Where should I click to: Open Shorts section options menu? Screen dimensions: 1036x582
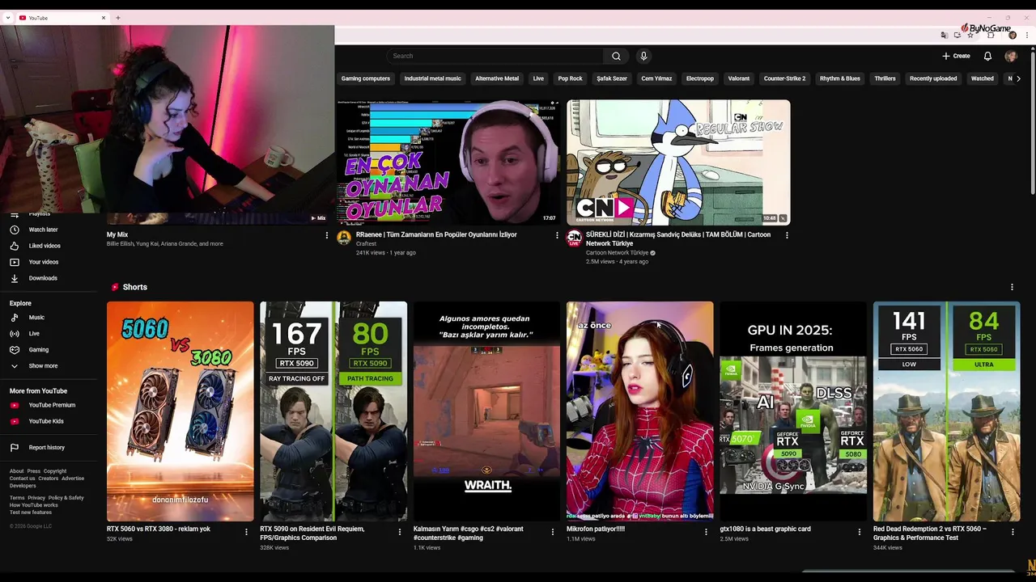(1012, 287)
